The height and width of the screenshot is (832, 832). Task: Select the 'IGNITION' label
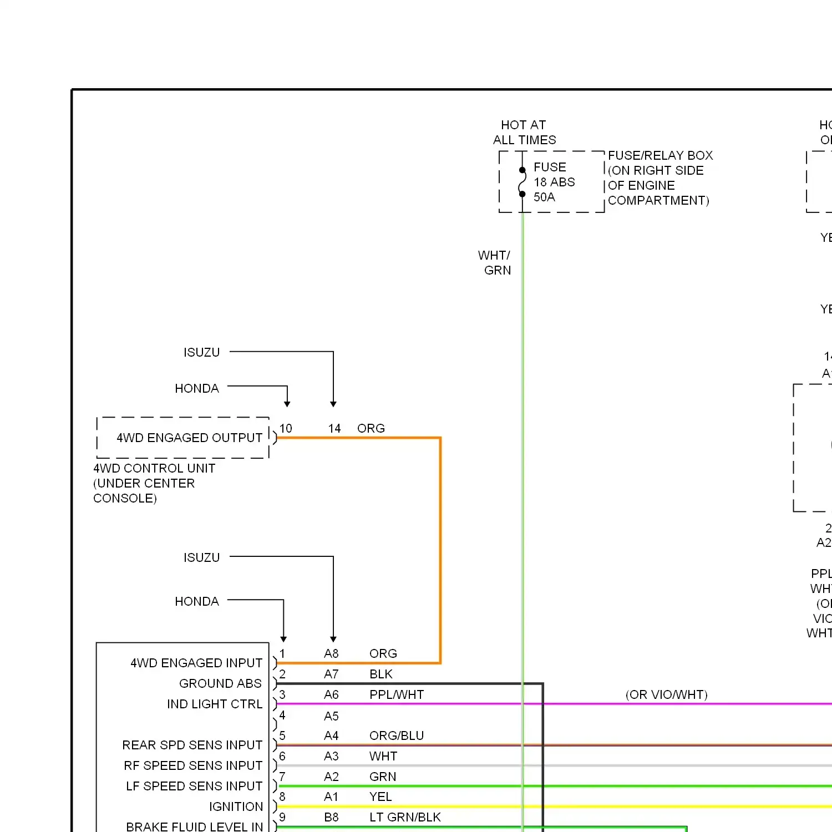[x=236, y=806]
